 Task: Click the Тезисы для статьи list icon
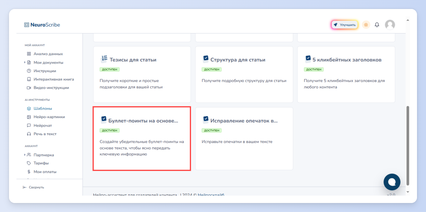[x=104, y=59]
